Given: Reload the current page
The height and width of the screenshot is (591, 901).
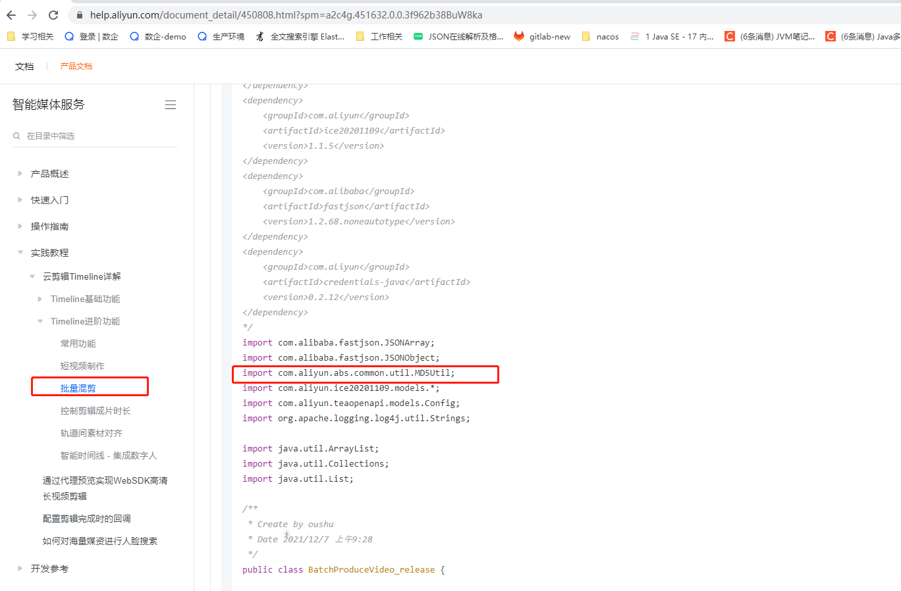Looking at the screenshot, I should pyautogui.click(x=53, y=14).
